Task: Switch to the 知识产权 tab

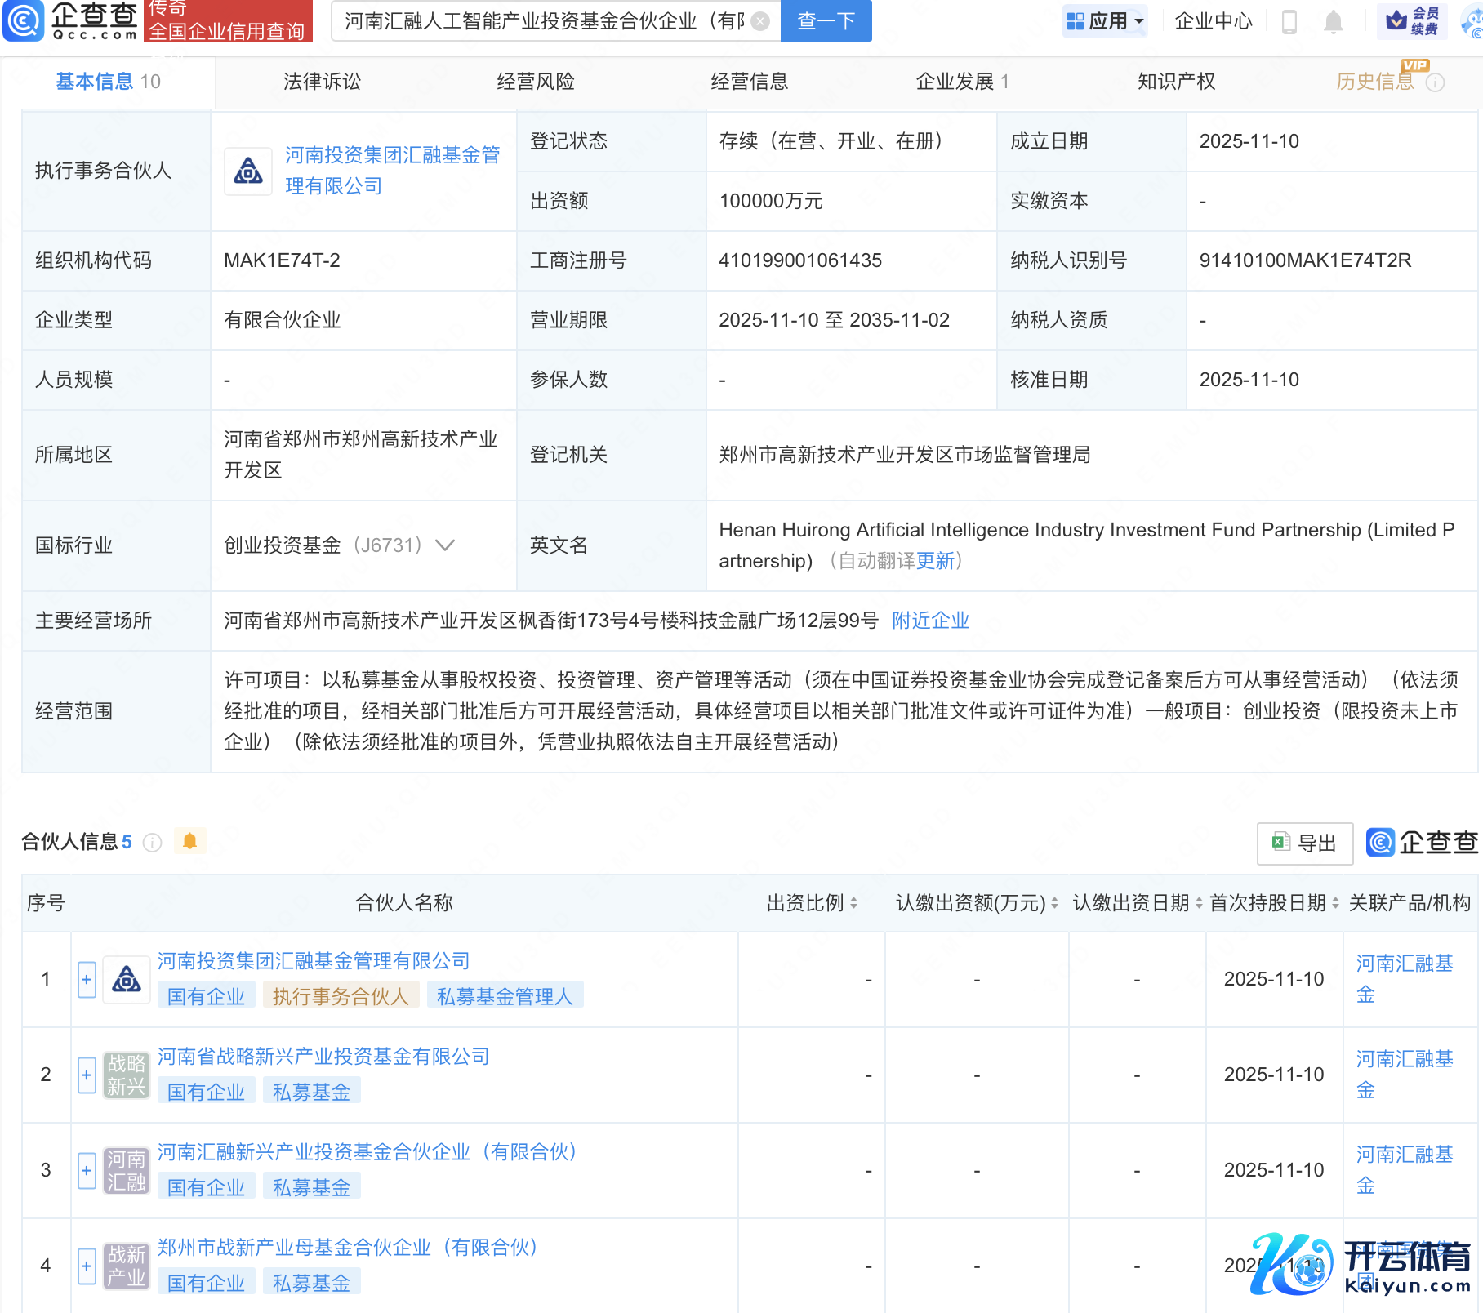Action: (1176, 82)
